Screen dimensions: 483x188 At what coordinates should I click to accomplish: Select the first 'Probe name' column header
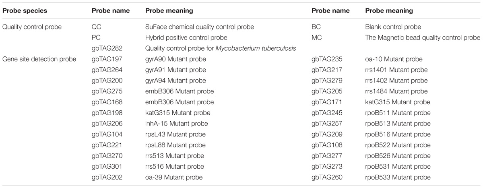click(111, 11)
